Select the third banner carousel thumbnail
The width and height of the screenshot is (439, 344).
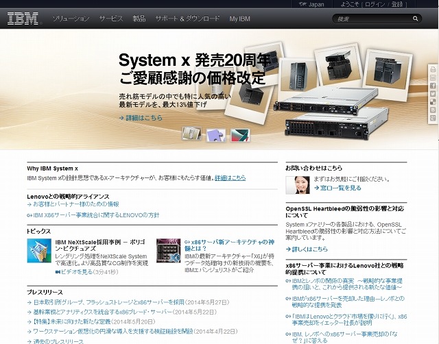(x=240, y=135)
